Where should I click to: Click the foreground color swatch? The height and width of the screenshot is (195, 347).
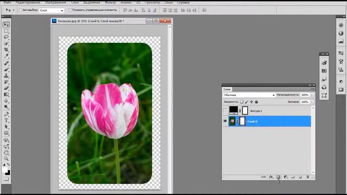[x=5, y=170]
